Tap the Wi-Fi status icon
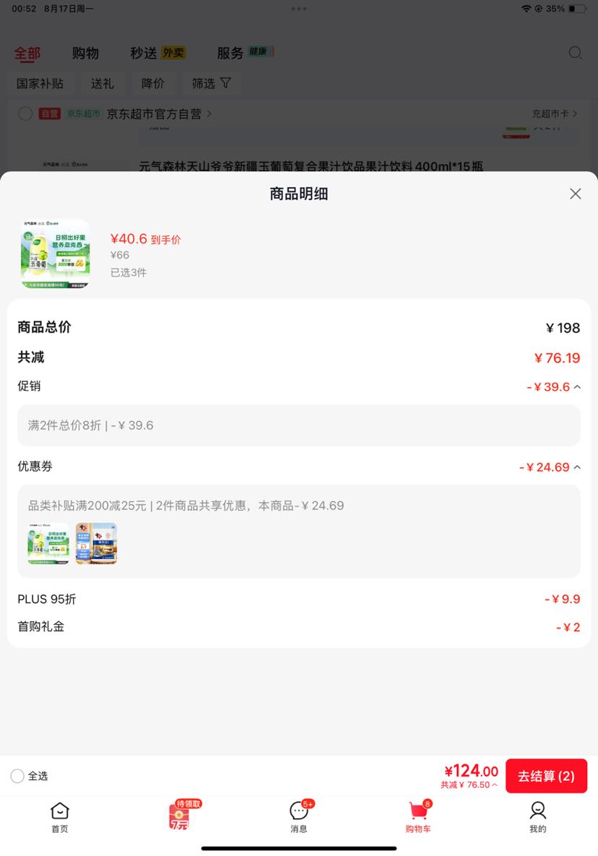This screenshot has width=598, height=856. (526, 9)
